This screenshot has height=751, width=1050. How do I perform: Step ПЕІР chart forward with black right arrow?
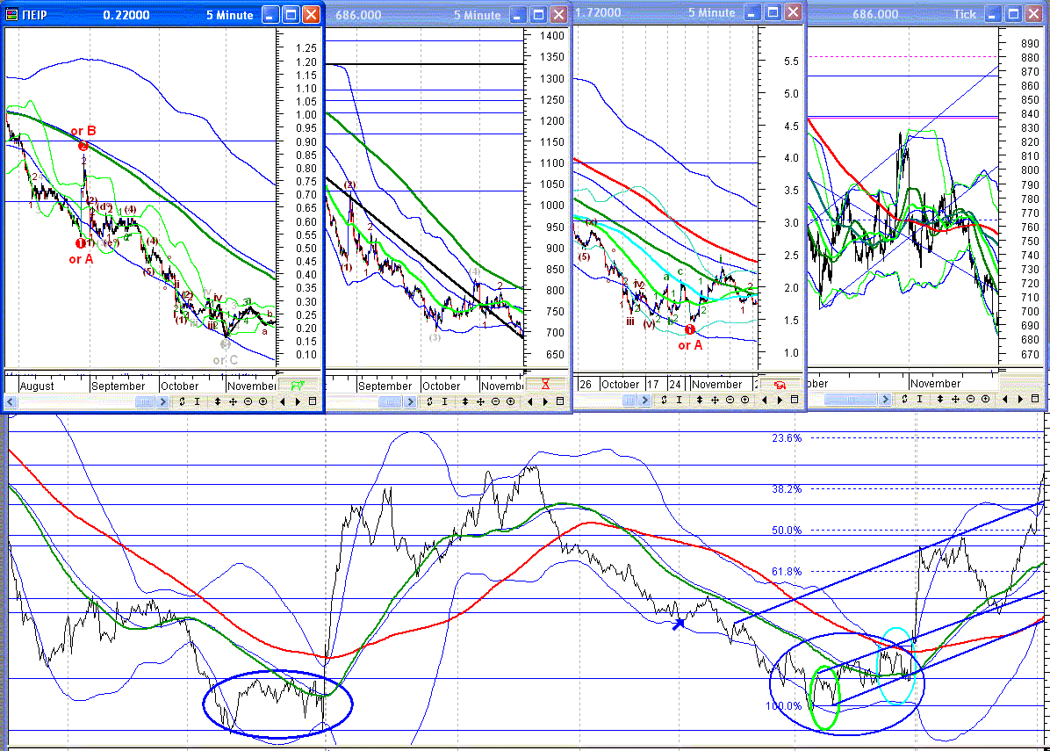[x=298, y=401]
